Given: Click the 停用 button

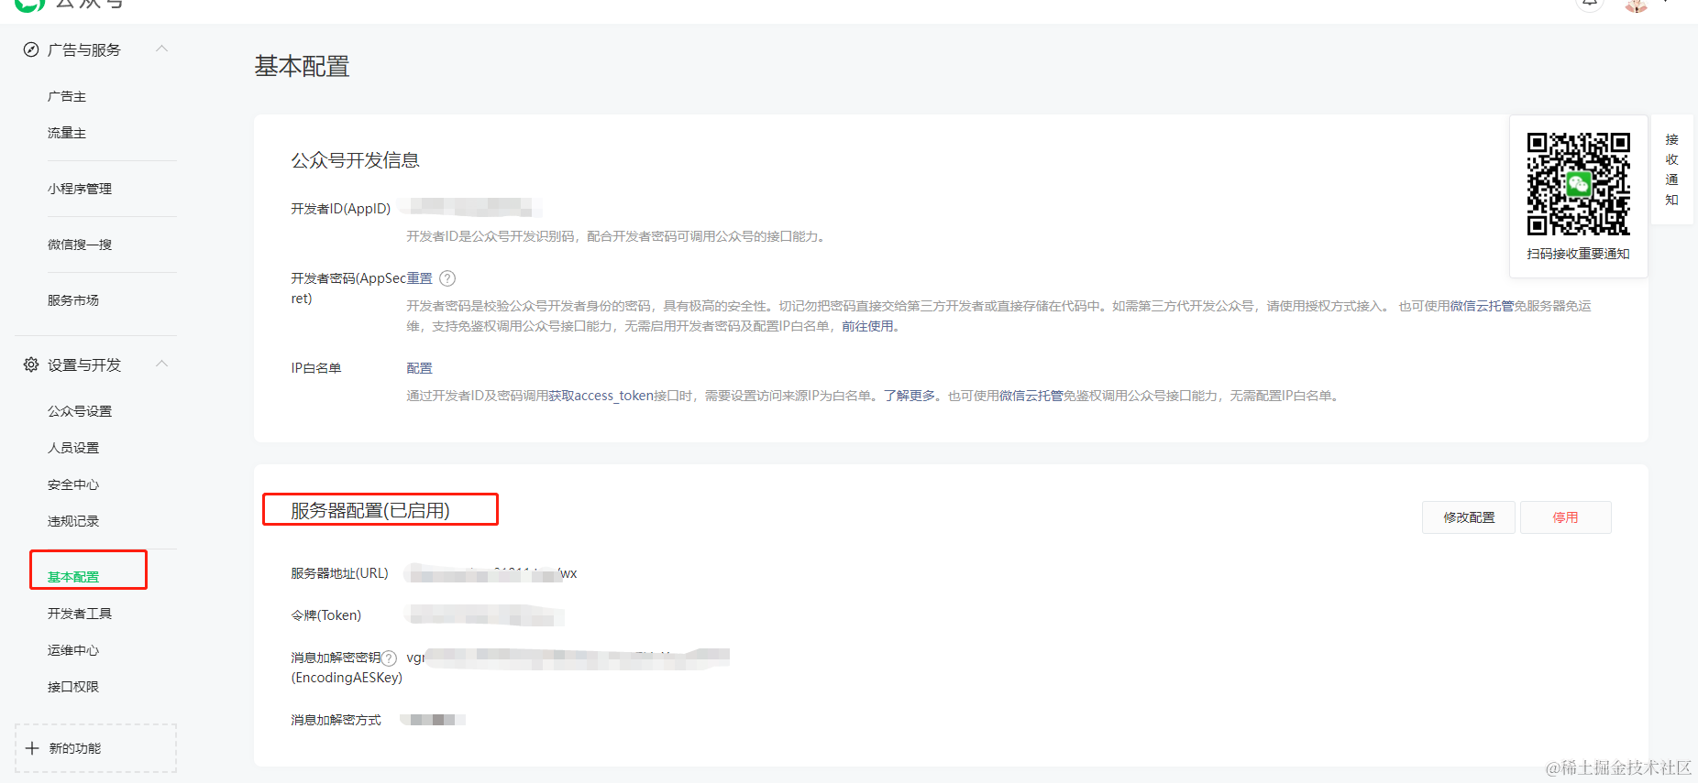Looking at the screenshot, I should pyautogui.click(x=1566, y=517).
